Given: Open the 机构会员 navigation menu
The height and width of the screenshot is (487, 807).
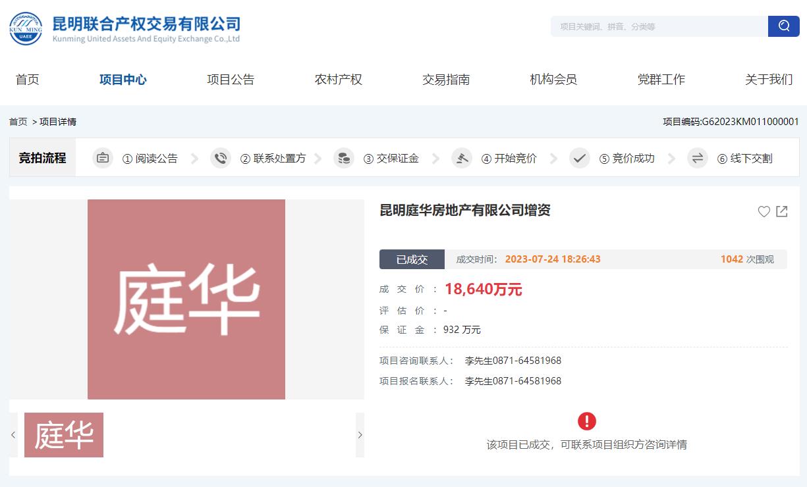Looking at the screenshot, I should (553, 80).
